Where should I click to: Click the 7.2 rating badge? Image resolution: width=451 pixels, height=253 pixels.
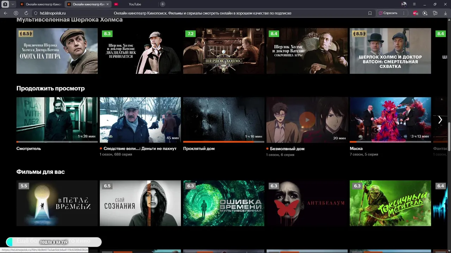point(191,34)
